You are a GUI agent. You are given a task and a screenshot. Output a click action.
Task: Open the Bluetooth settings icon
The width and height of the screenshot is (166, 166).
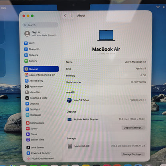point(26,49)
